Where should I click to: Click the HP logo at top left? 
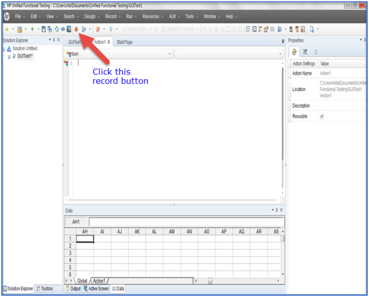[x=7, y=16]
